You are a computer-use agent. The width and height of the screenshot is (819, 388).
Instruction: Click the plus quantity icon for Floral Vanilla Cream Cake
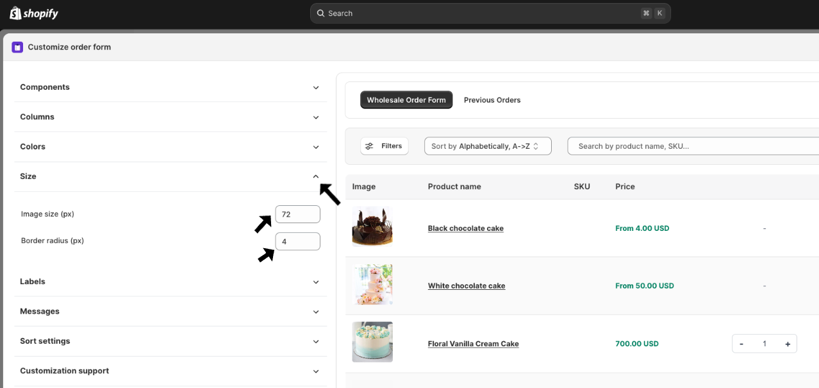[788, 344]
